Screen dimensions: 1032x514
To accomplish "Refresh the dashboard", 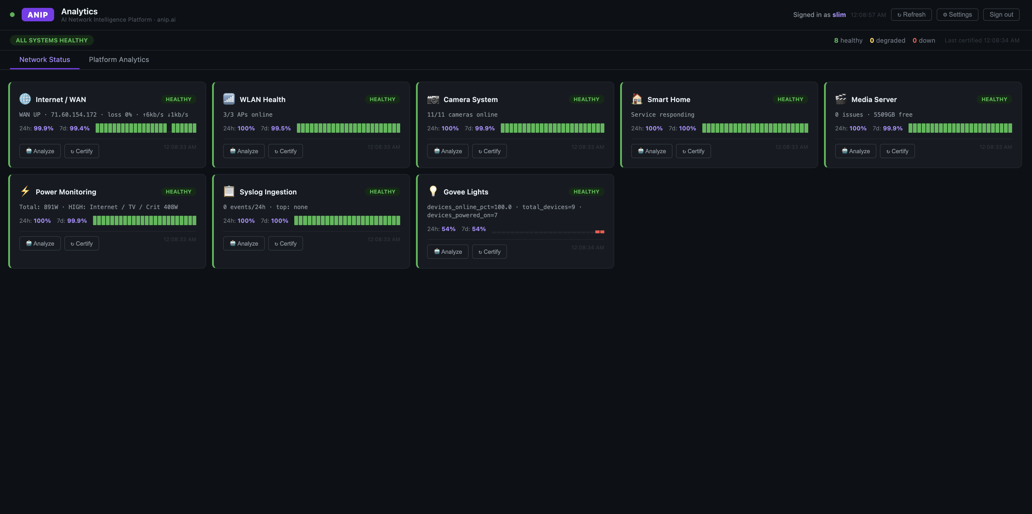I will point(911,15).
